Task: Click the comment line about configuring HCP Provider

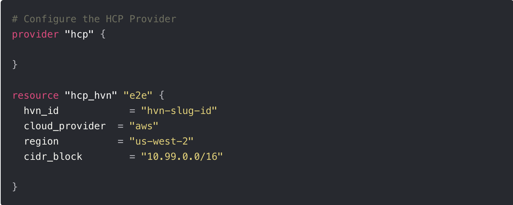Action: coord(94,19)
